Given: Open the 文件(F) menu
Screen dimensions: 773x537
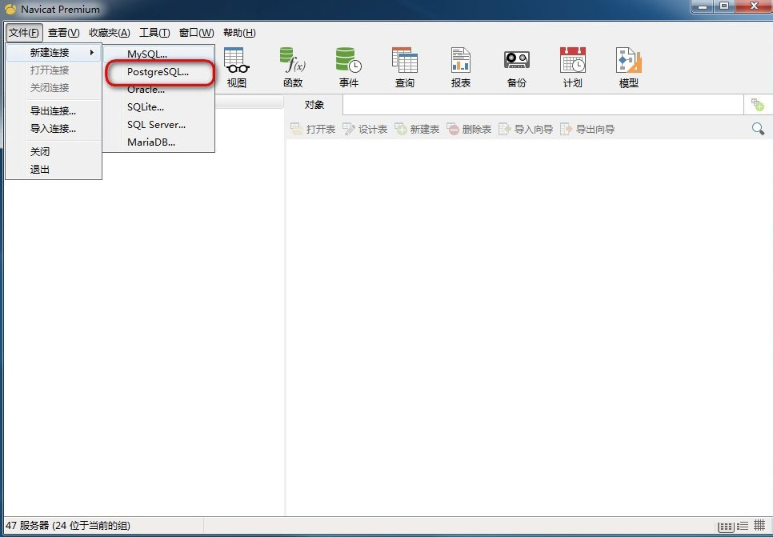Looking at the screenshot, I should [24, 33].
